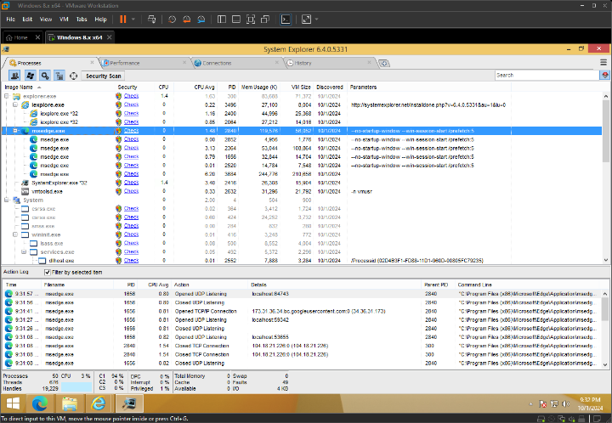
Task: Launch Microsoft Edge from the taskbar
Action: (40, 403)
